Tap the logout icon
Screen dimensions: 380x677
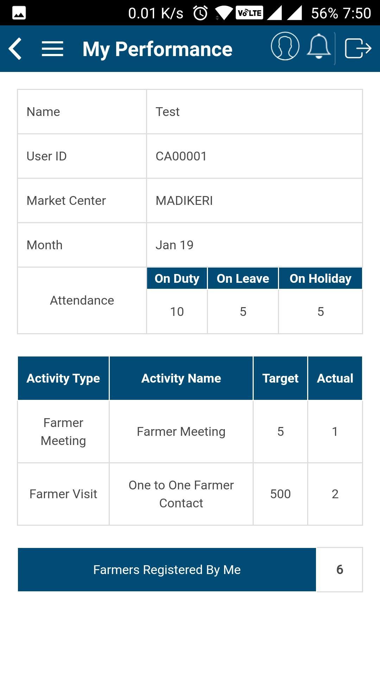pyautogui.click(x=358, y=48)
